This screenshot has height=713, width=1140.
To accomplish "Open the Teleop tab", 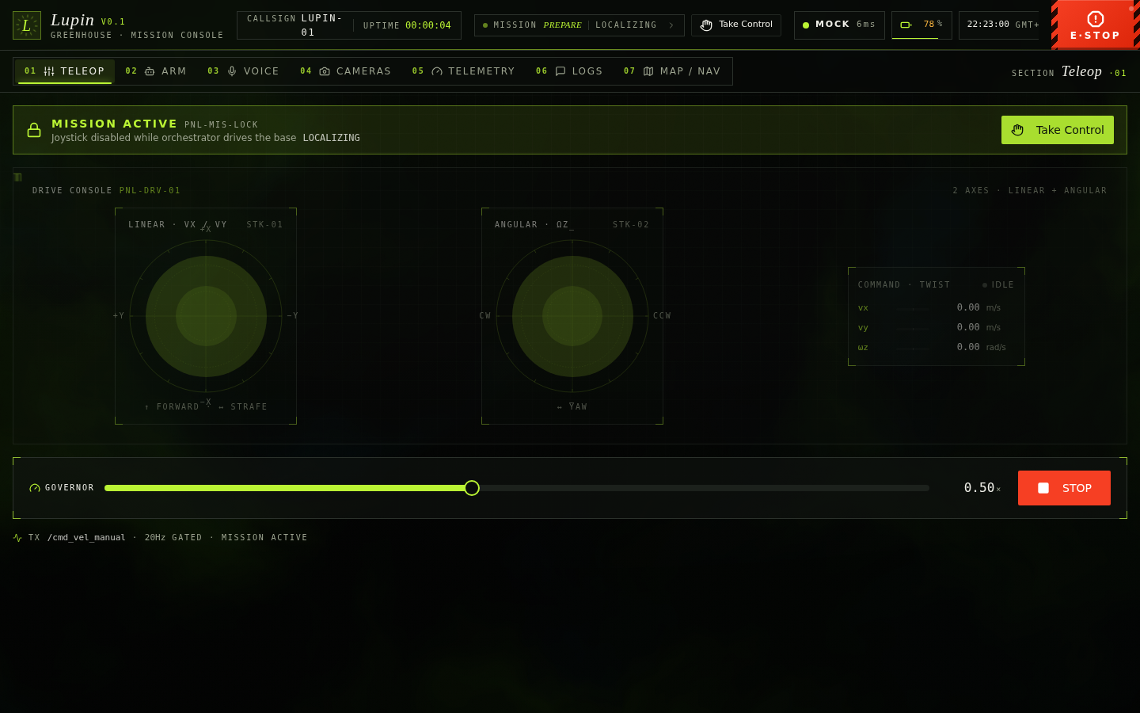I will tap(65, 71).
